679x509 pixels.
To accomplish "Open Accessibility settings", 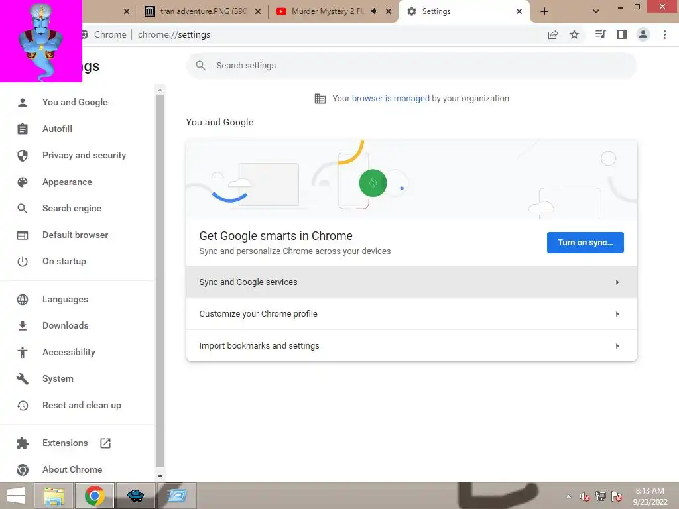I will tap(69, 352).
